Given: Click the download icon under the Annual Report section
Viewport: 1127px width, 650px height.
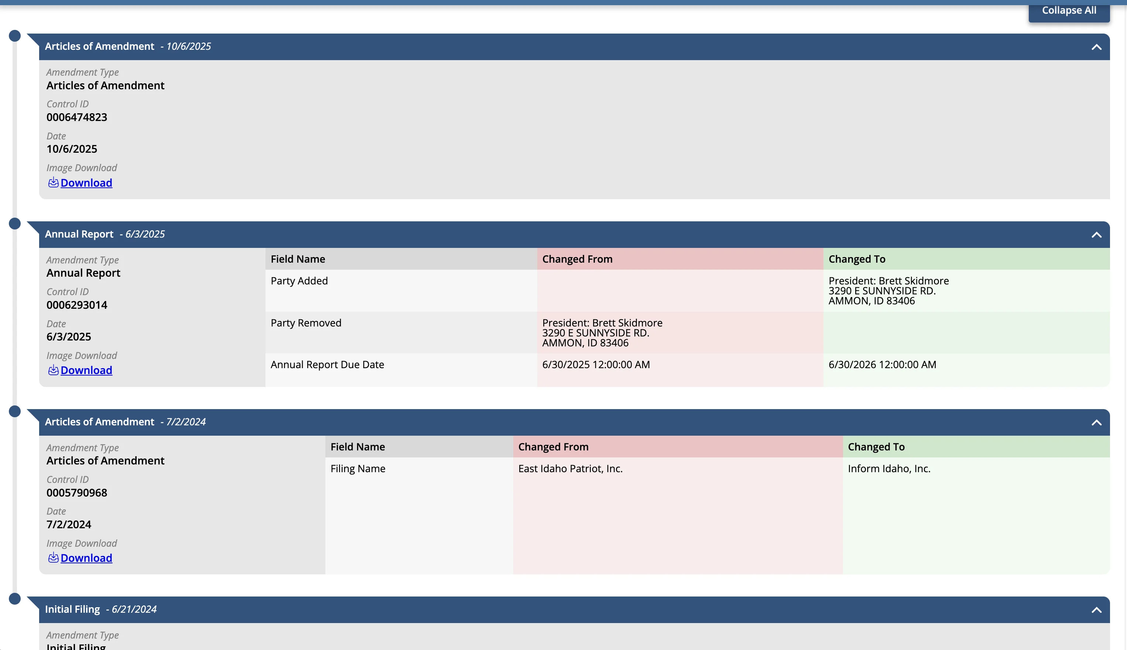Looking at the screenshot, I should coord(54,370).
